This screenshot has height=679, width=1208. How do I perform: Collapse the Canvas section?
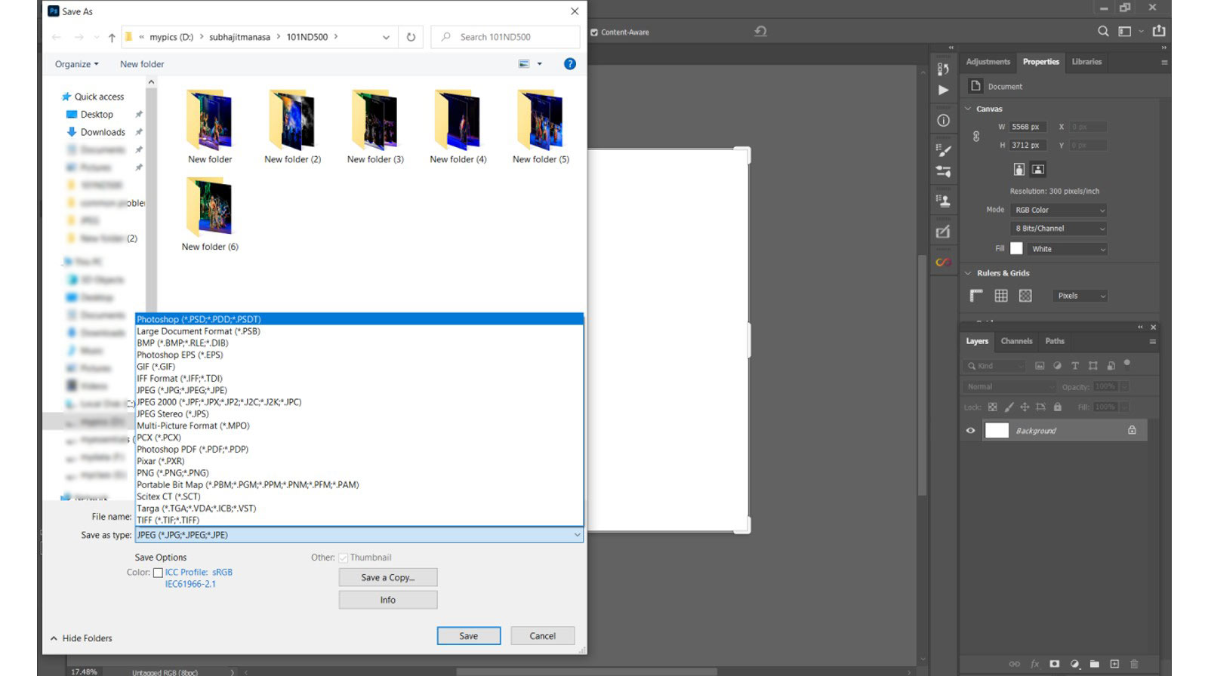969,109
